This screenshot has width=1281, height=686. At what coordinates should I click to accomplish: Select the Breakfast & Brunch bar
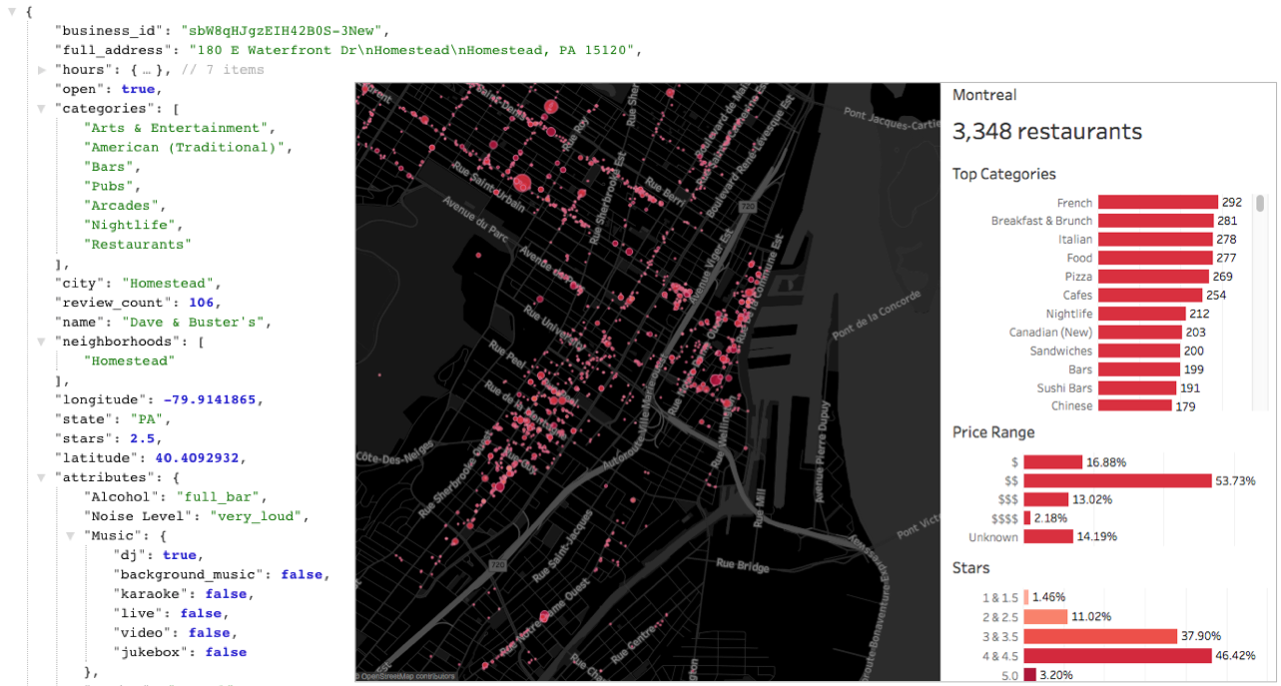[x=1156, y=221]
